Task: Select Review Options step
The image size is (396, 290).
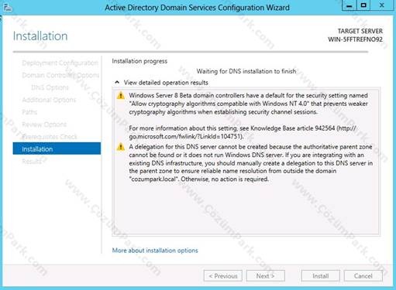Action: click(44, 125)
